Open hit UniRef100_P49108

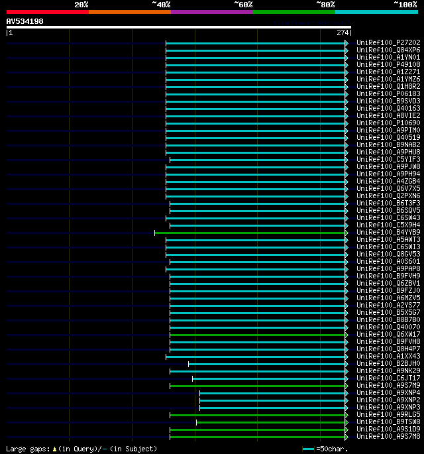(x=388, y=64)
